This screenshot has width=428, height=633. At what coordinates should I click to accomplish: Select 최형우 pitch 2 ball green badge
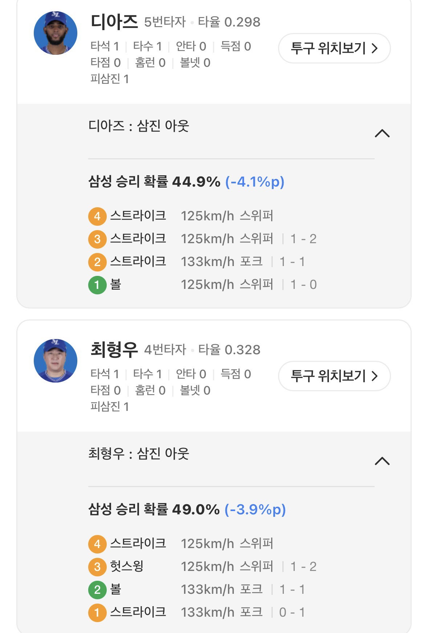(x=97, y=590)
